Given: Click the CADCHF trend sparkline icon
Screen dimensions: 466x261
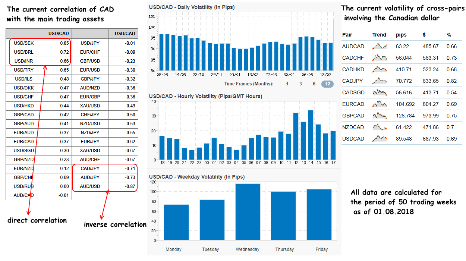Looking at the screenshot, I should tap(380, 58).
